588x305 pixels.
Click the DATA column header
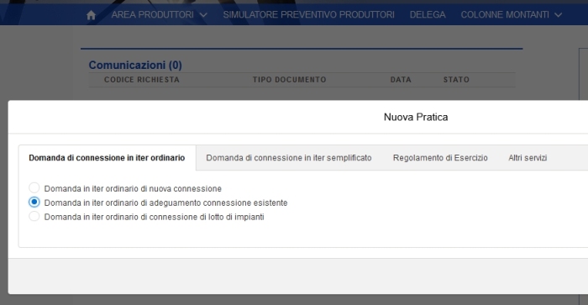[x=401, y=80]
